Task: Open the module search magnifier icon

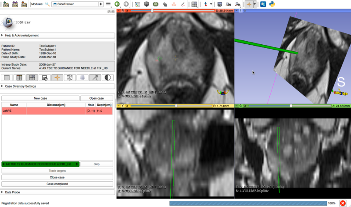Action: tap(47, 4)
